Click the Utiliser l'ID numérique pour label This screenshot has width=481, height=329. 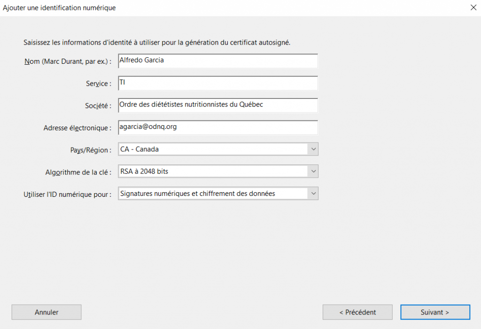coord(68,194)
